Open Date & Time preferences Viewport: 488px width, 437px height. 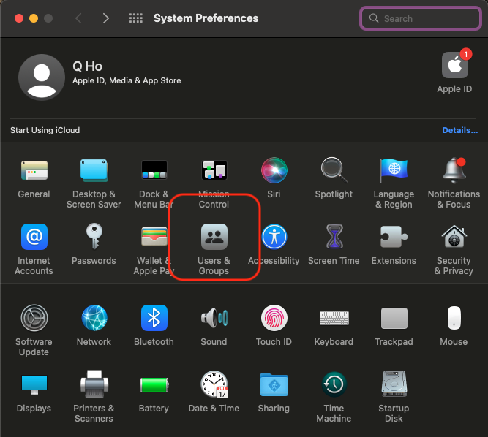point(214,384)
